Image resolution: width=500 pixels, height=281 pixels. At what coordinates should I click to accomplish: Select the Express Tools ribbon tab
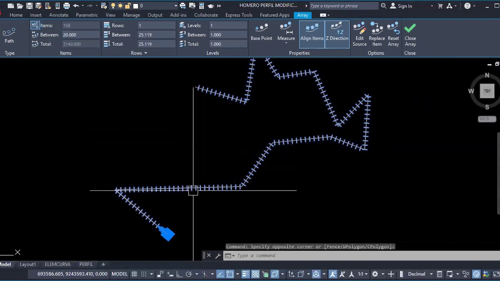[x=239, y=15]
